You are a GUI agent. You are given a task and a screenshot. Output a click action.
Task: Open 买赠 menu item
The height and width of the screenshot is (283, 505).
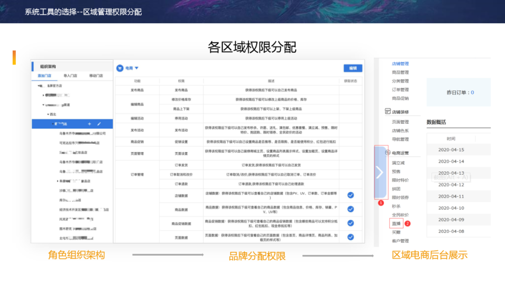396,232
